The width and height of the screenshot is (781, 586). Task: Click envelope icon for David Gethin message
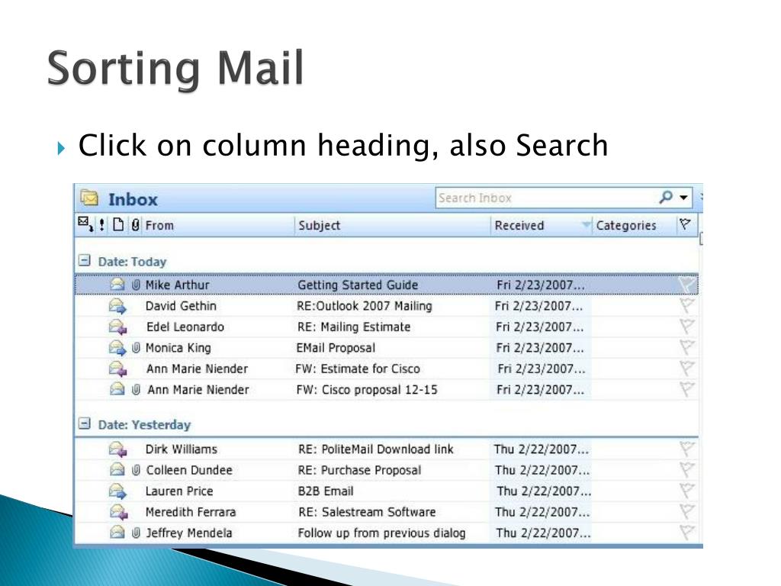[117, 306]
